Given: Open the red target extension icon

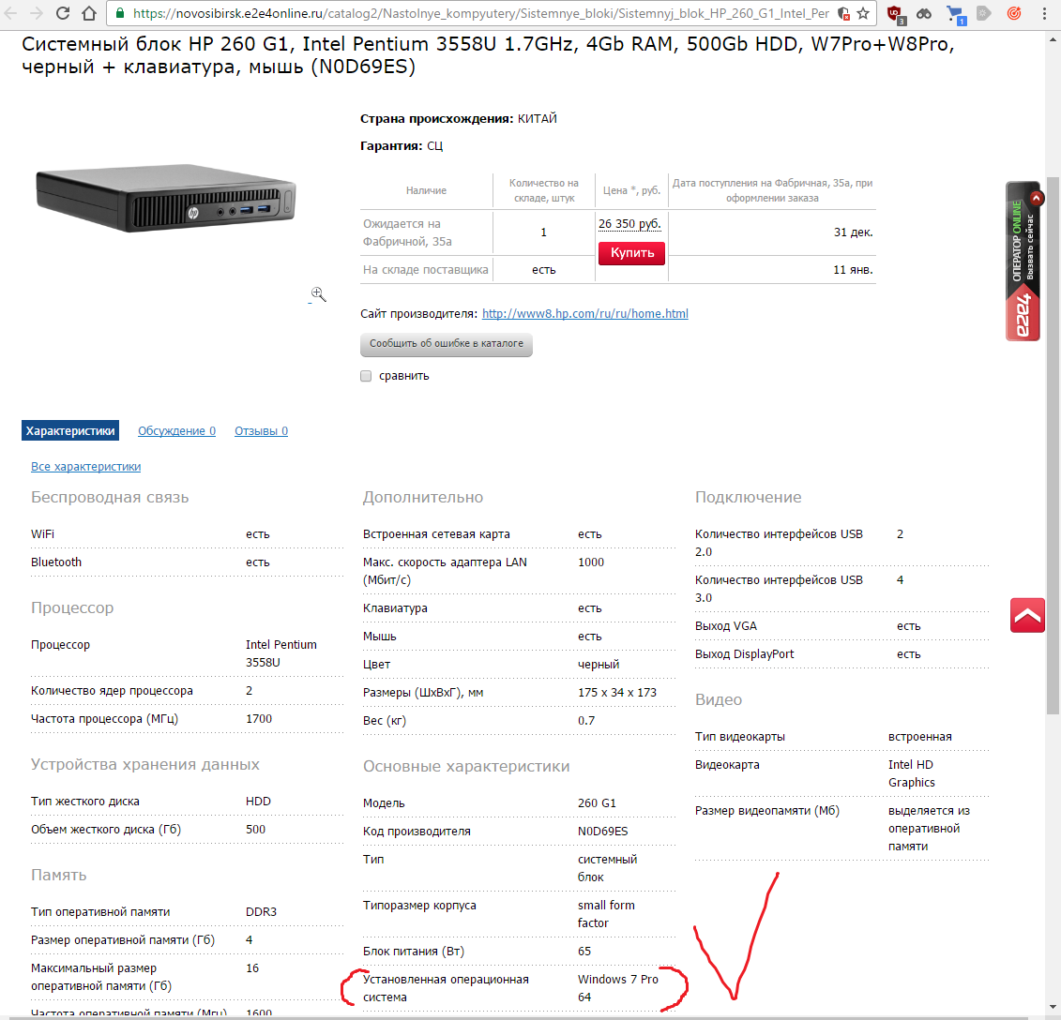Looking at the screenshot, I should tap(1014, 13).
